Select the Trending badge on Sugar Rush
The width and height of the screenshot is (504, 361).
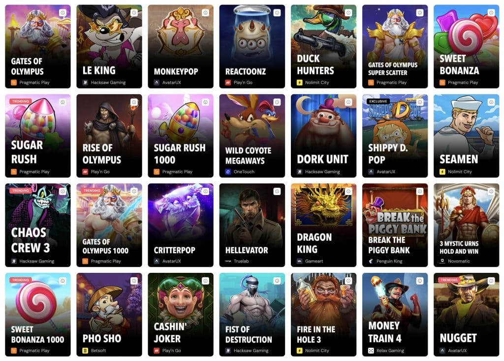point(21,101)
